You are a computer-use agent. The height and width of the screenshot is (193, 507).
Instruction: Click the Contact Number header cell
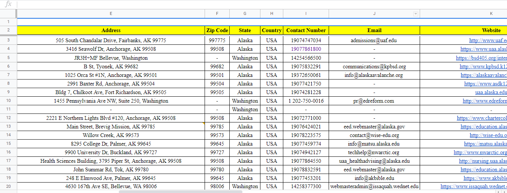tap(306, 30)
